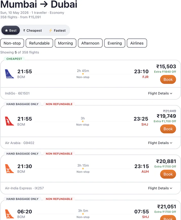This screenshot has height=220, width=181.
Task: Expand Flight Details for IndiGo 6E1501
Action: pyautogui.click(x=160, y=93)
